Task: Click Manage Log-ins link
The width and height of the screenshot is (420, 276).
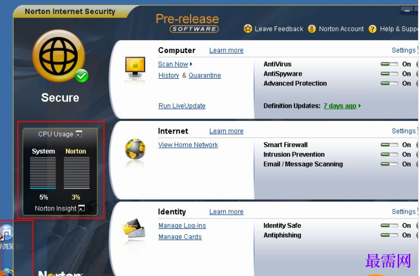Action: [182, 226]
